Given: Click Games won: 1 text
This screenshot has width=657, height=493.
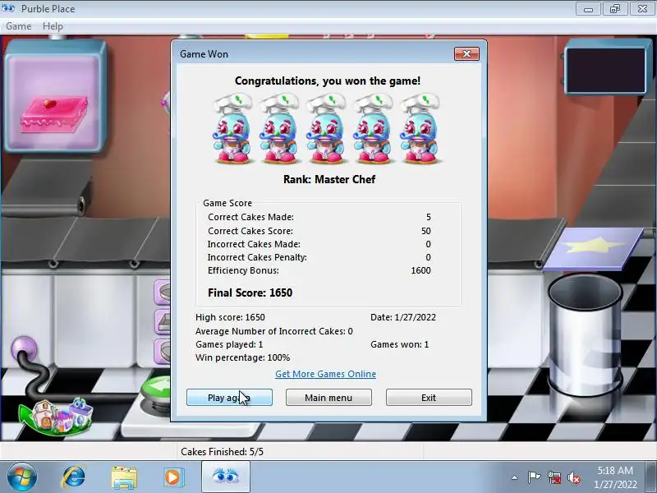Looking at the screenshot, I should pyautogui.click(x=400, y=344).
